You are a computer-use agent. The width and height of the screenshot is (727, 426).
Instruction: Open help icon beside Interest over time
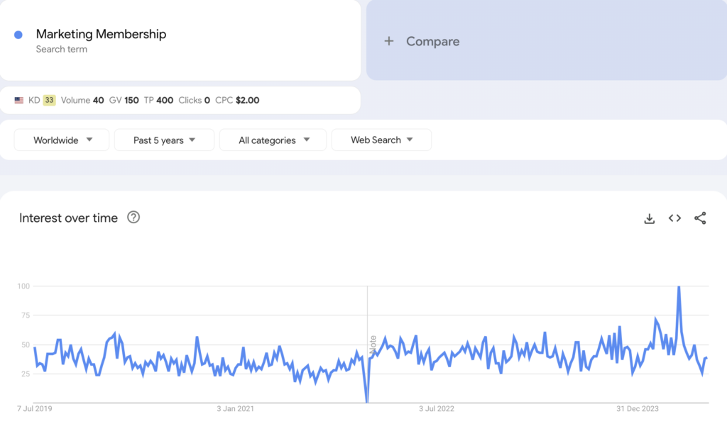coord(133,218)
